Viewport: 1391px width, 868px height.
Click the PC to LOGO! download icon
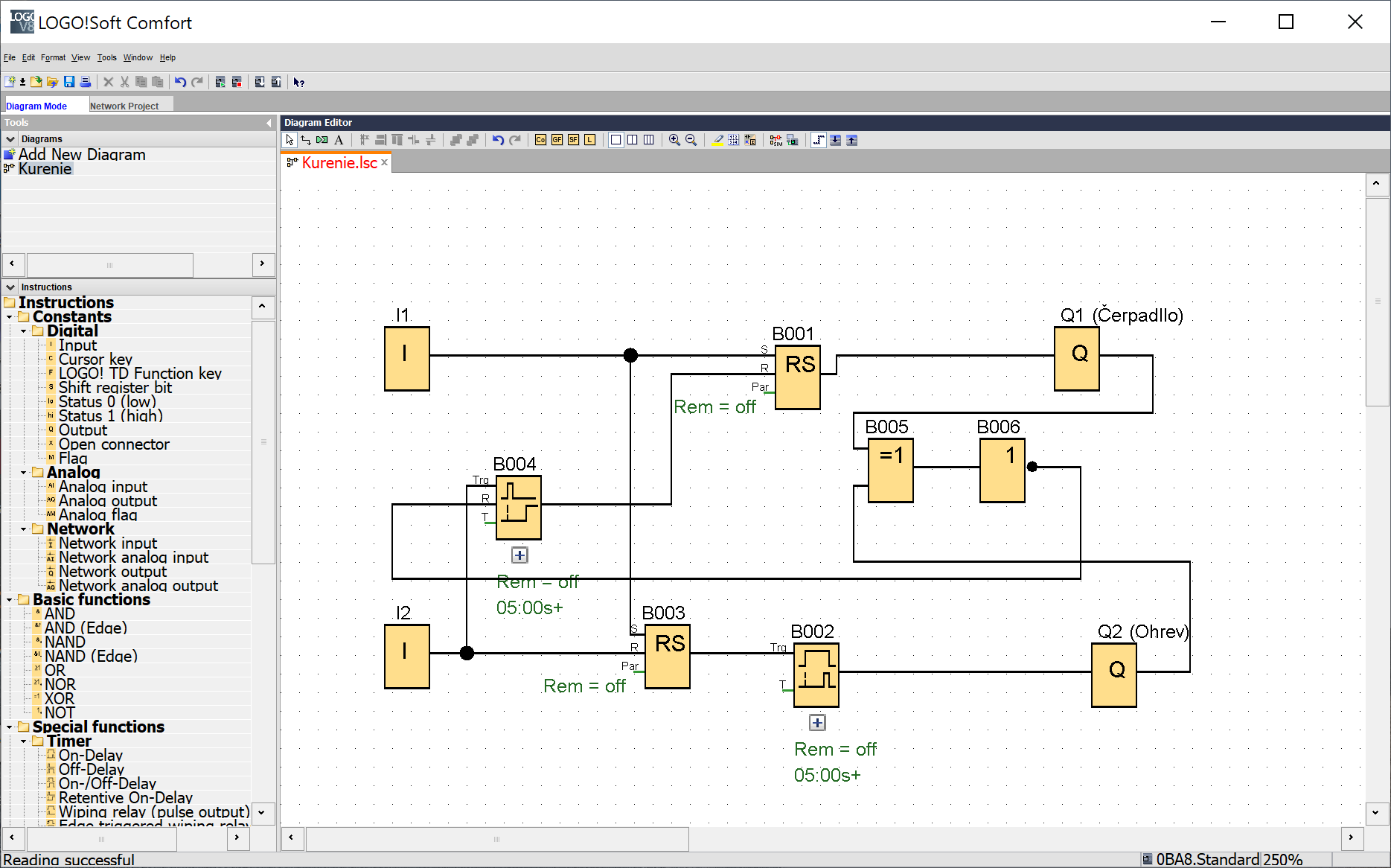[260, 82]
